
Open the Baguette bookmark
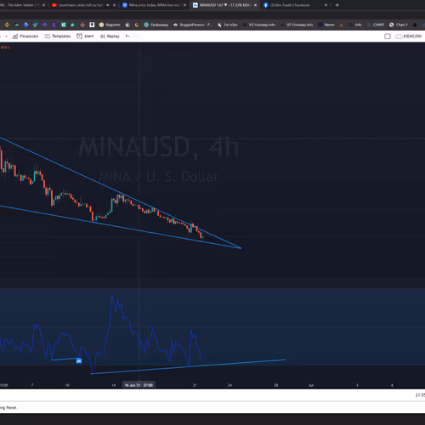[x=110, y=25]
